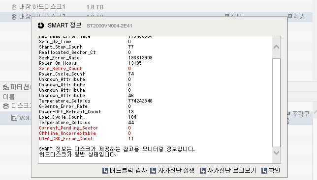Click the 제거 remove icon

coord(290,16)
